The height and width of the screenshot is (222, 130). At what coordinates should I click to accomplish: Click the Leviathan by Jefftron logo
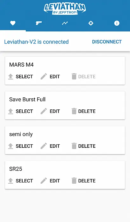(x=65, y=9)
